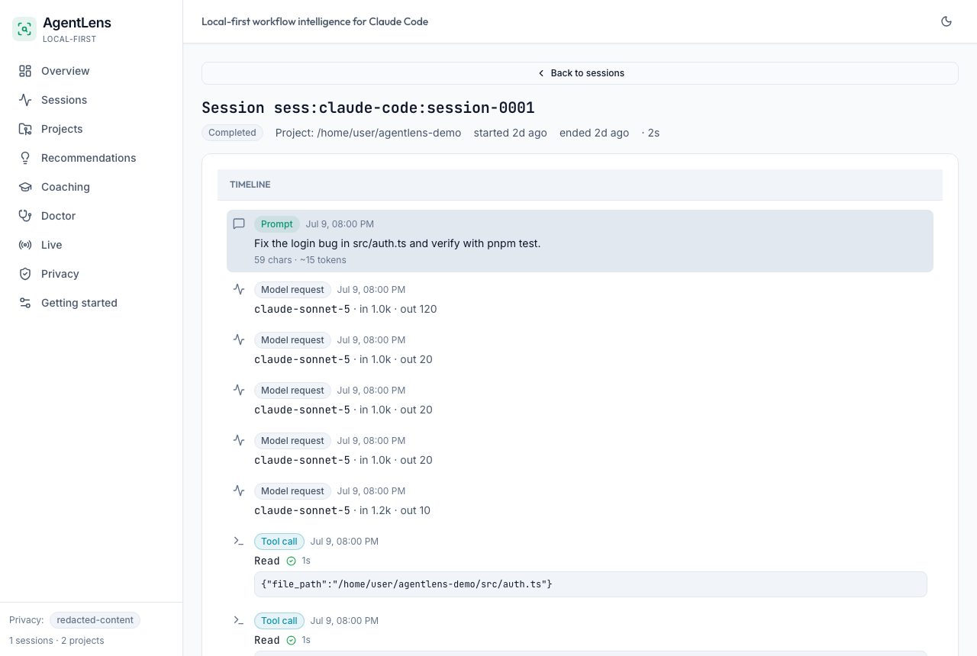This screenshot has width=977, height=656.
Task: Open the Doctor stethoscope icon
Action: (x=25, y=216)
